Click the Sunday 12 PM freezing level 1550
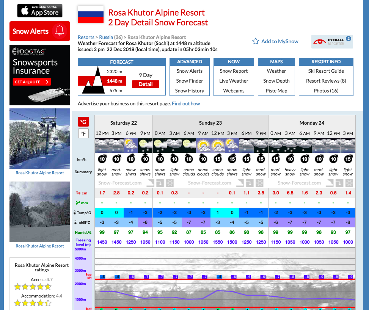Image resolution: width=369 pixels, height=310 pixels. click(x=218, y=242)
